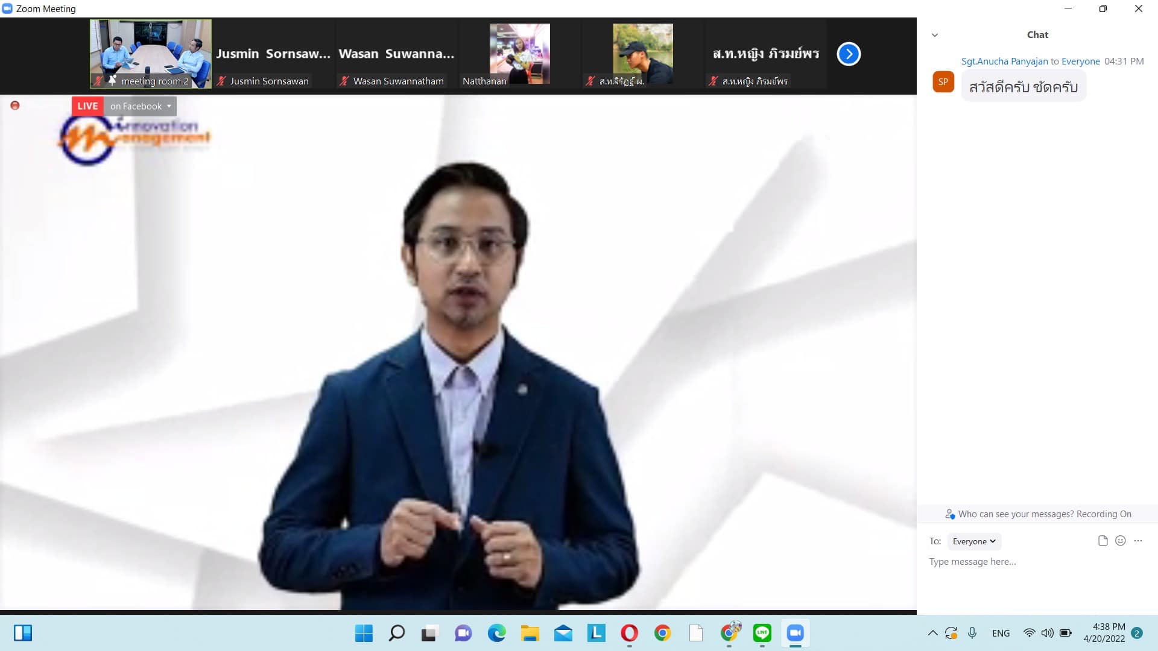Open Opera browser from taskbar
This screenshot has width=1158, height=651.
tap(629, 633)
